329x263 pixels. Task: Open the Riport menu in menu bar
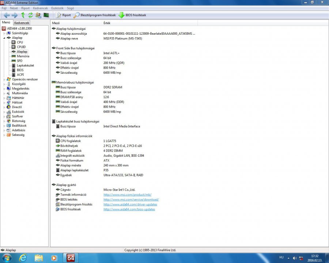[25, 8]
